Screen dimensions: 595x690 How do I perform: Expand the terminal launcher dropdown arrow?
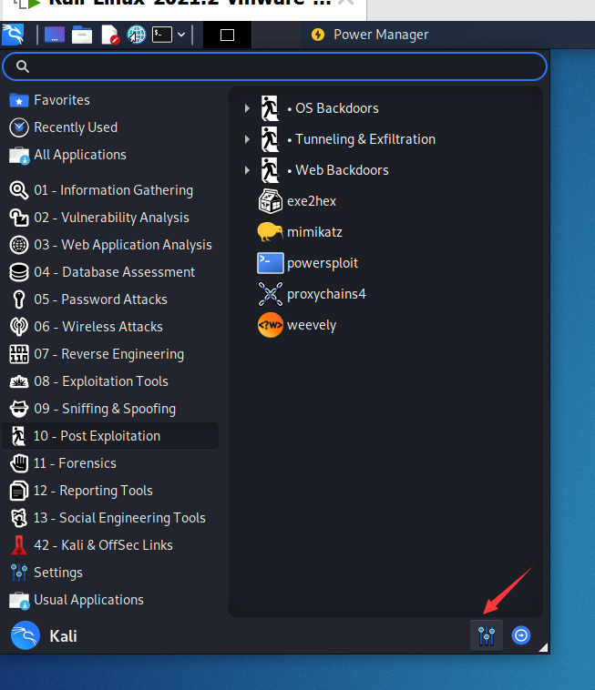pyautogui.click(x=181, y=35)
